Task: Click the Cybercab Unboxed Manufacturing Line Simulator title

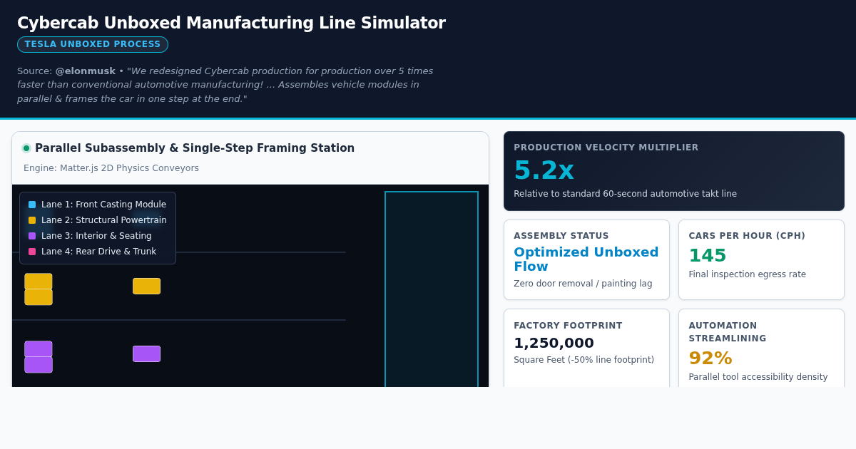Action: 231,23
